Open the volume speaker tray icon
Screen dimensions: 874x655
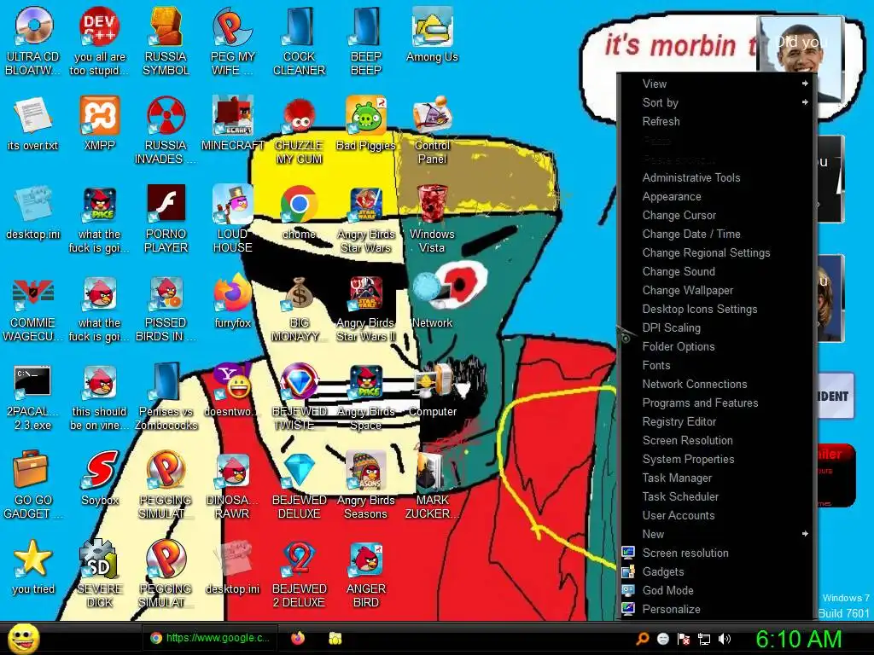(x=725, y=639)
